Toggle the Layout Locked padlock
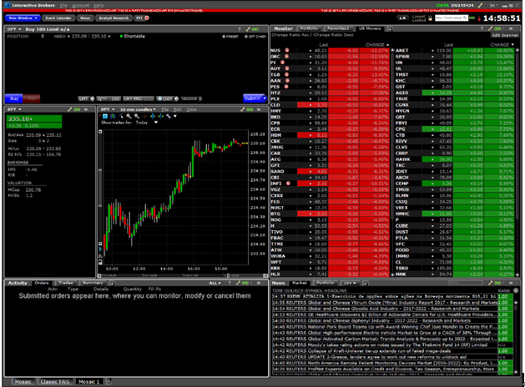The height and width of the screenshot is (387, 525). (x=430, y=18)
